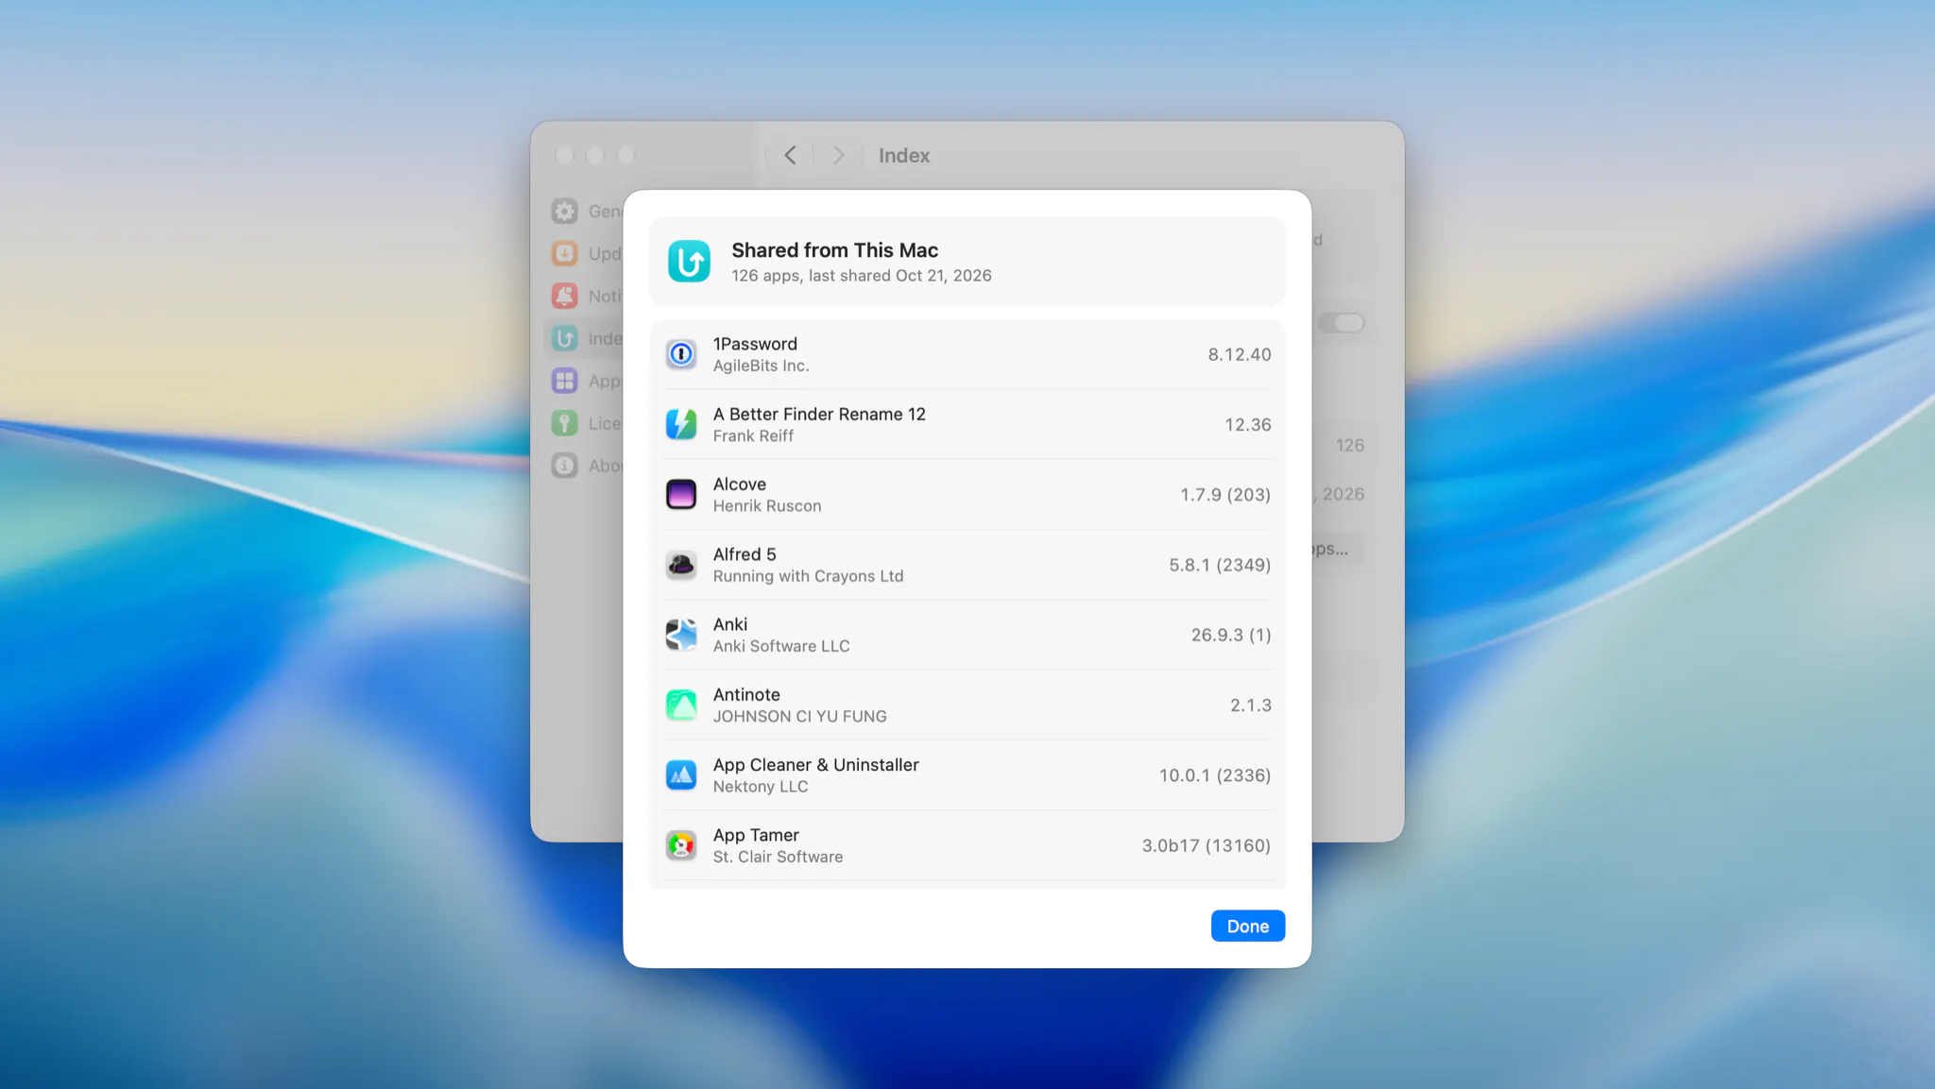Select the Alcove app name
1935x1089 pixels.
pyautogui.click(x=739, y=484)
